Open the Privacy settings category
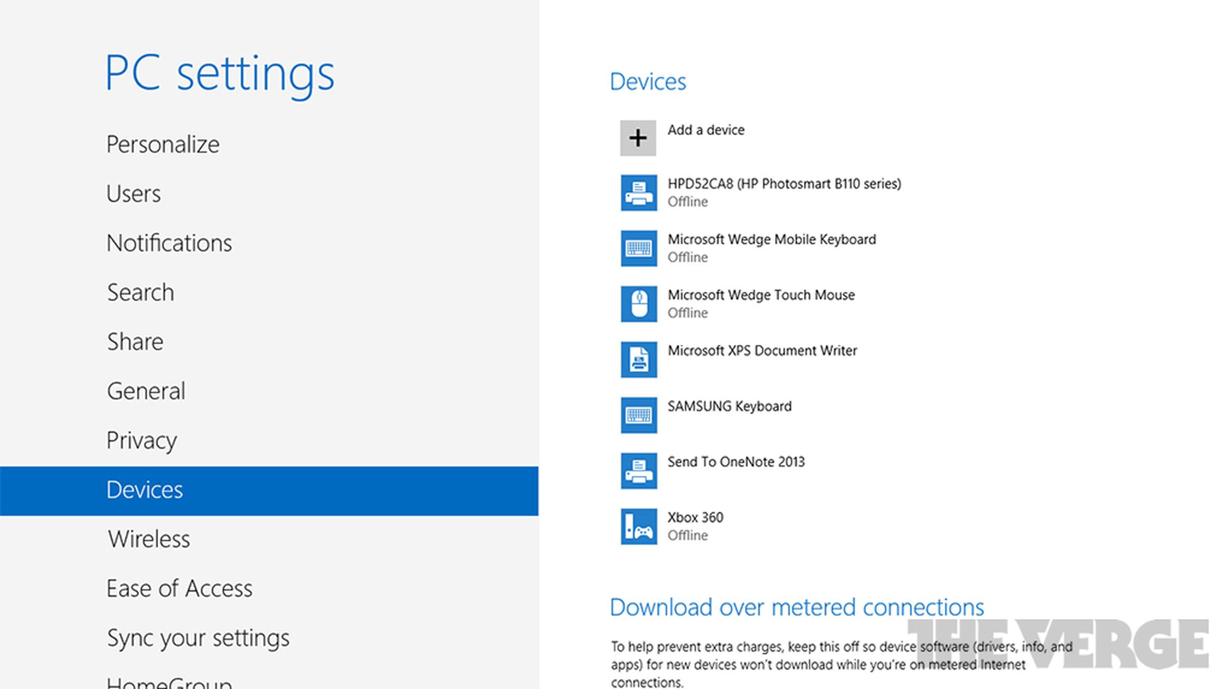The height and width of the screenshot is (689, 1228). click(141, 441)
